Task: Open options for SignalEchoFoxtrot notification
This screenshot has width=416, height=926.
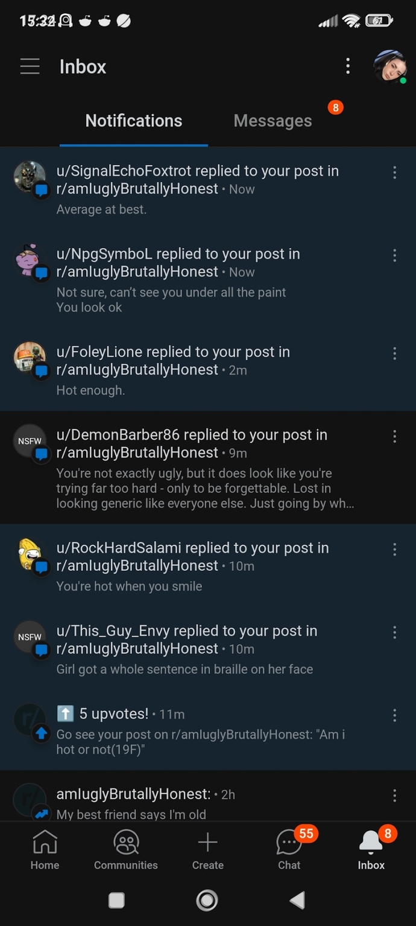Action: pyautogui.click(x=394, y=173)
